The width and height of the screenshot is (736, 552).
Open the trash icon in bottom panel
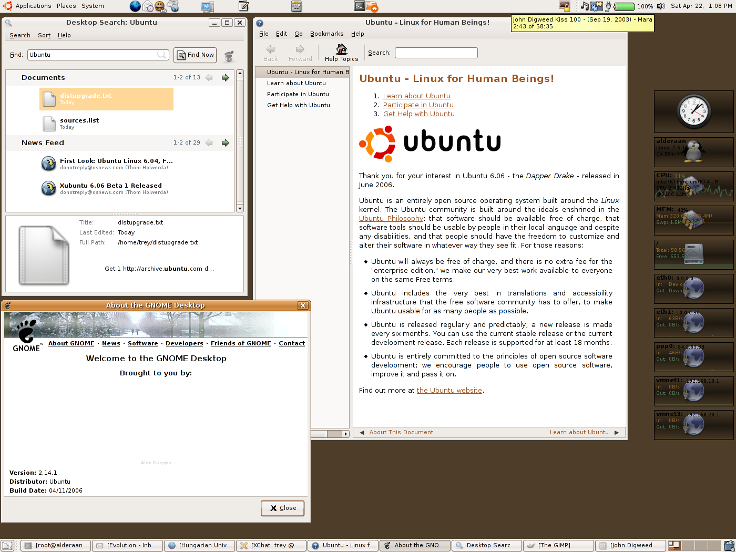tap(729, 546)
